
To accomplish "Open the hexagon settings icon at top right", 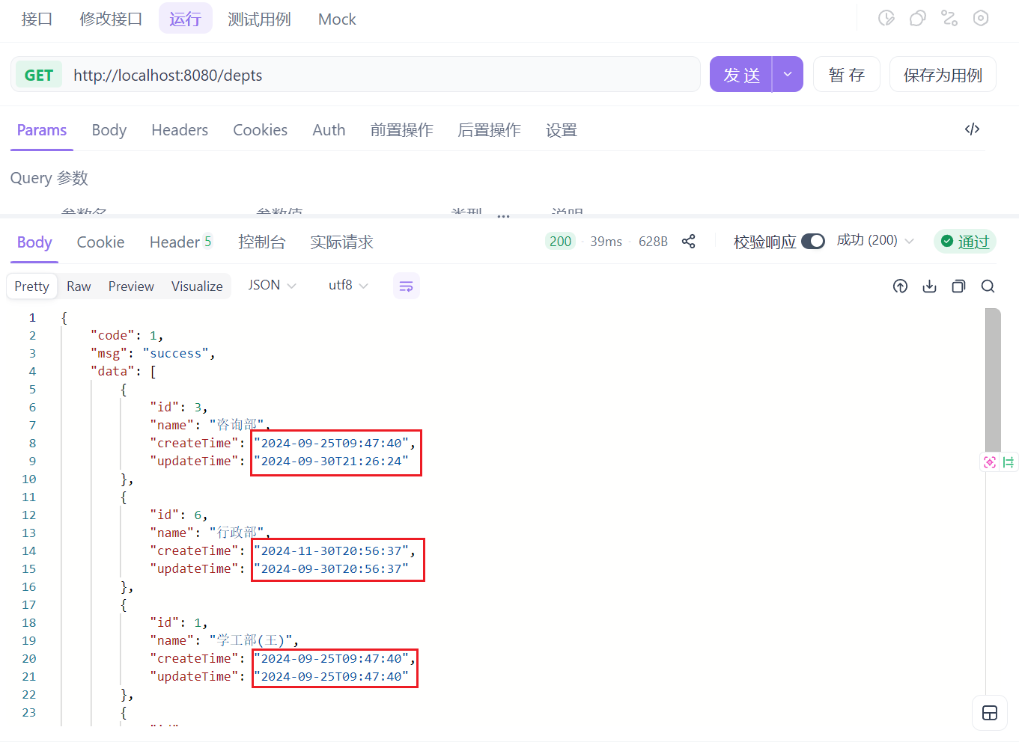I will (x=981, y=18).
